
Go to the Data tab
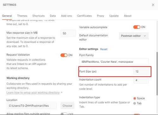(x=53, y=16)
